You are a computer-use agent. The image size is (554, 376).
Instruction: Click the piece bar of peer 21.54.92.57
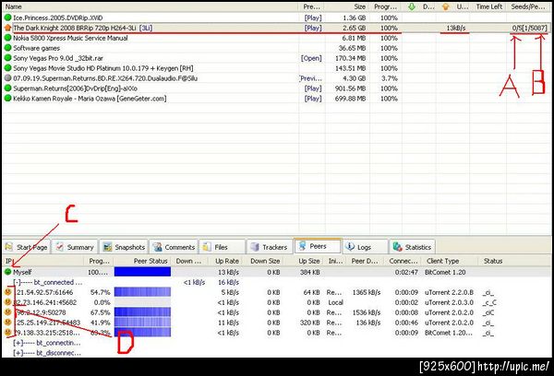coord(142,292)
